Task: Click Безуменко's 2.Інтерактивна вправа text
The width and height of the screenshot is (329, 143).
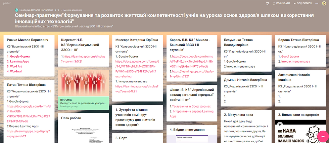Action: click(x=240, y=66)
